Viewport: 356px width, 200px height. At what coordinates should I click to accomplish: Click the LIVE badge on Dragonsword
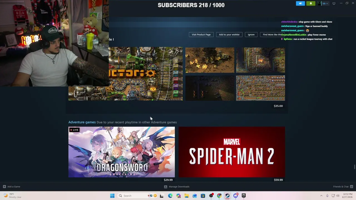click(x=74, y=130)
